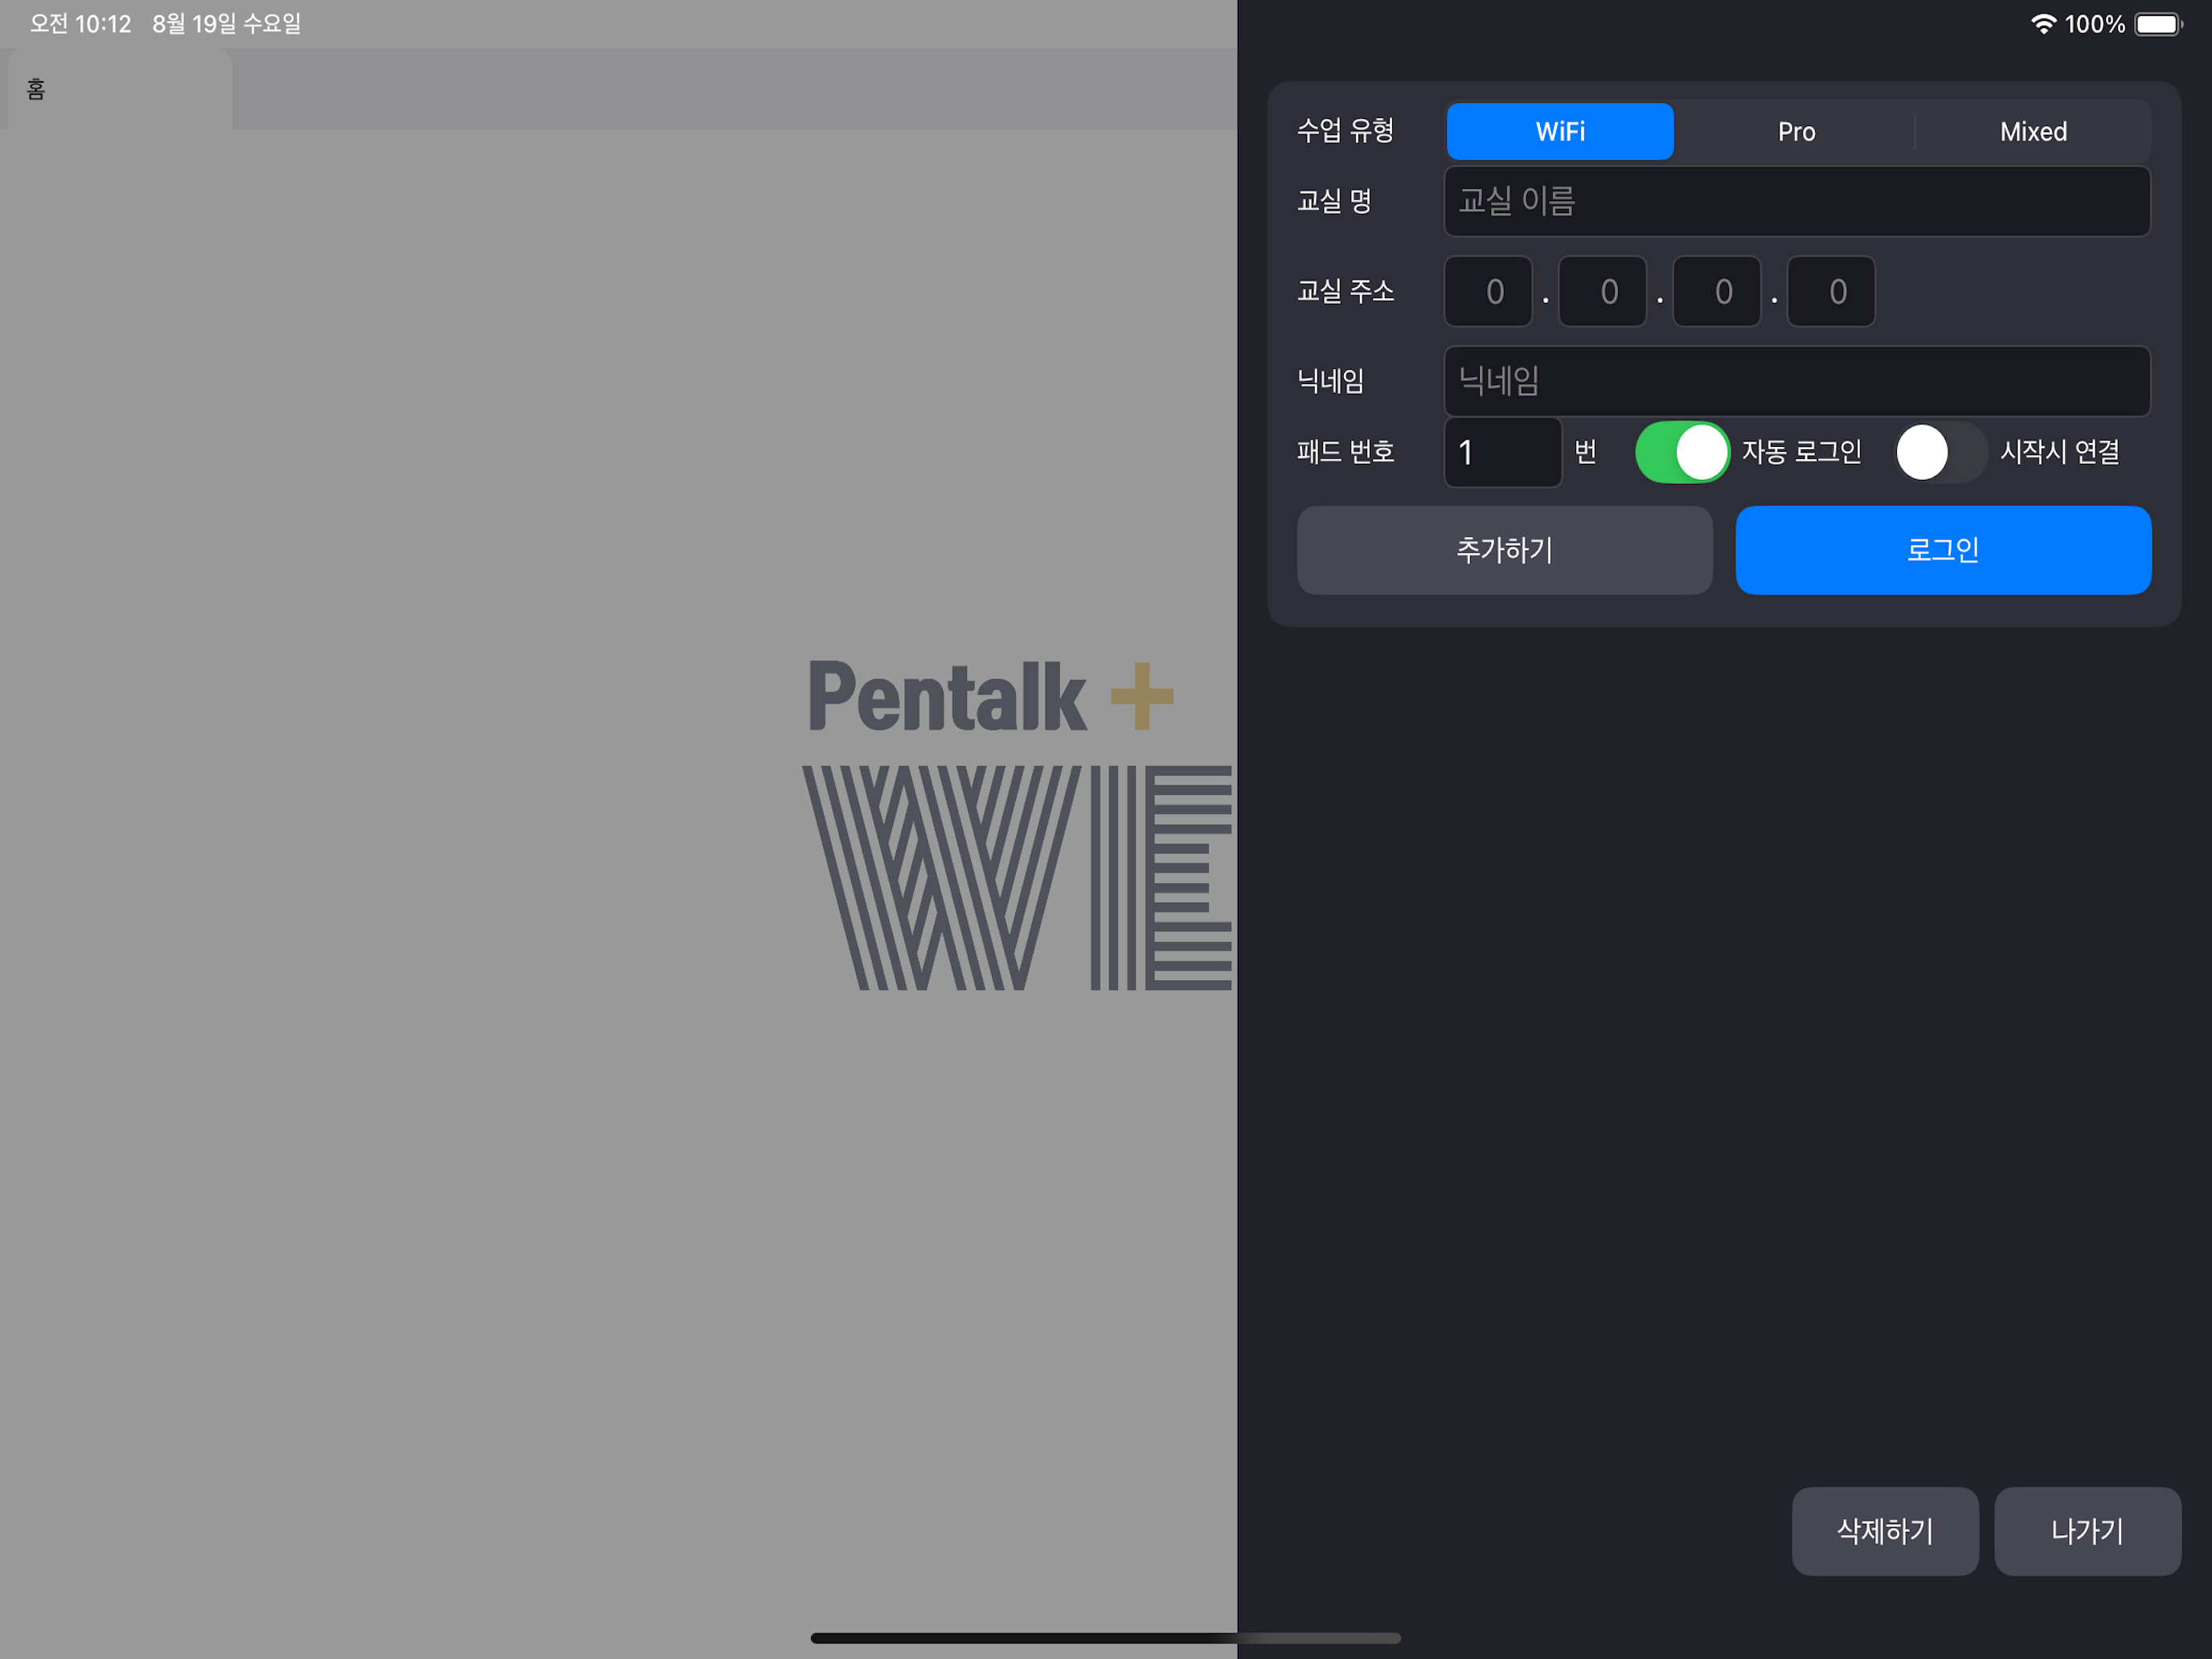Focus the fourth classroom address octet
The height and width of the screenshot is (1659, 2212).
tap(1831, 291)
